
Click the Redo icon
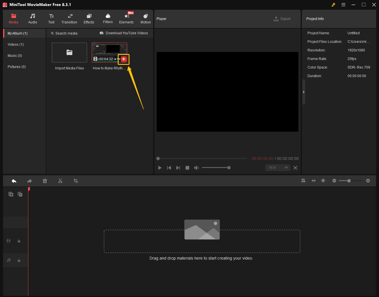(29, 181)
